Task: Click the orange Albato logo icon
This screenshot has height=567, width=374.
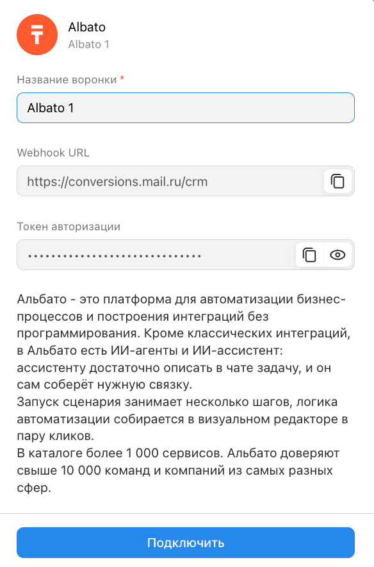Action: [37, 35]
